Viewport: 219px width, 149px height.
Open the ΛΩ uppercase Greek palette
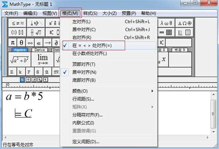tap(184, 23)
